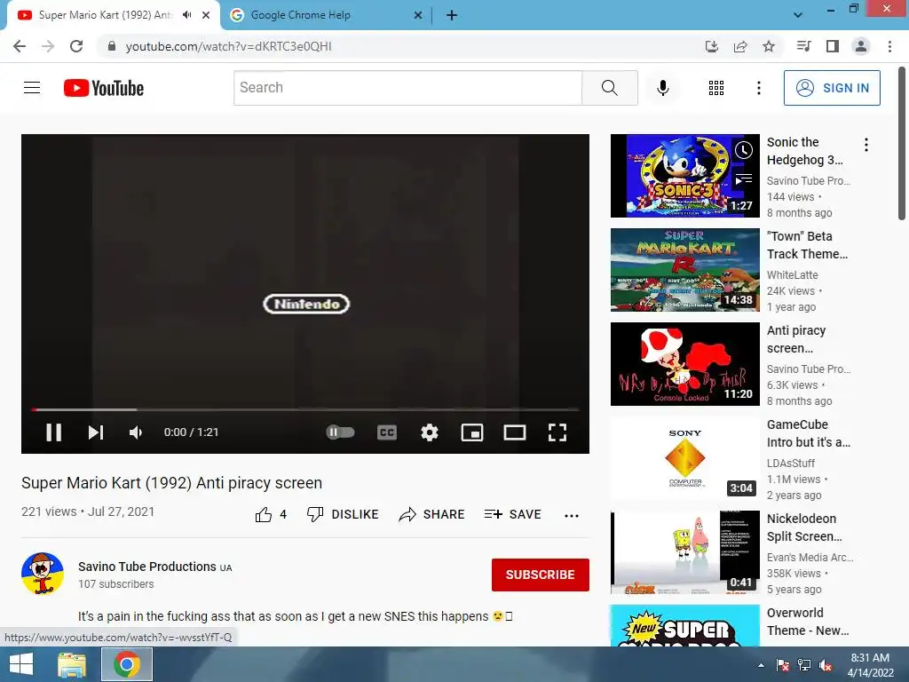The width and height of the screenshot is (909, 682).
Task: Open Nickelodeon Split Screen video thumbnail
Action: coord(684,552)
